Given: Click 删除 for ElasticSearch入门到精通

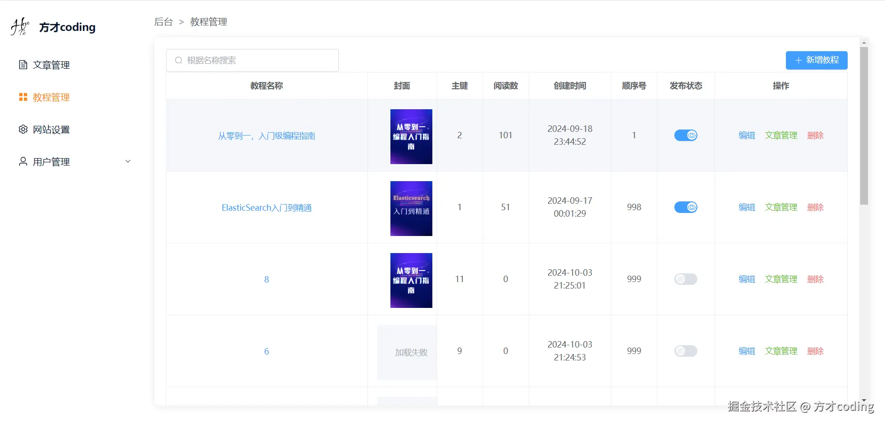Looking at the screenshot, I should [815, 207].
